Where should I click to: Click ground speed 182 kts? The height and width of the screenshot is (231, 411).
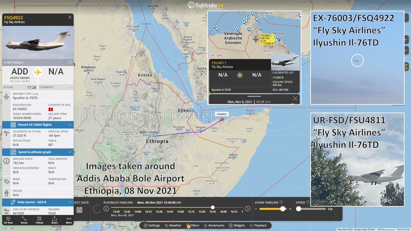(x=19, y=163)
